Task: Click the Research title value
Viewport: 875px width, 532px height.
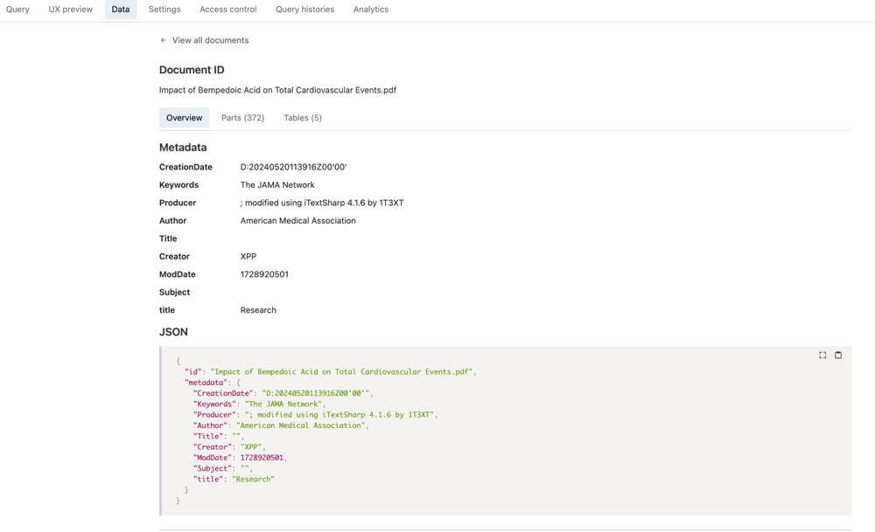Action: pos(259,309)
